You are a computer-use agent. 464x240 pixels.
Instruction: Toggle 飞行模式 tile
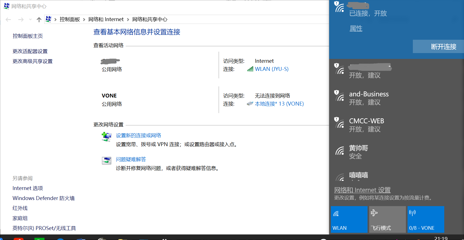[x=387, y=219]
